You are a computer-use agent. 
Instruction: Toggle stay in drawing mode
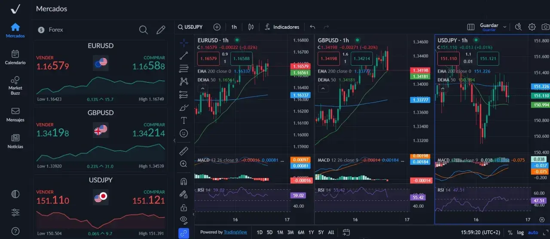coord(184,194)
